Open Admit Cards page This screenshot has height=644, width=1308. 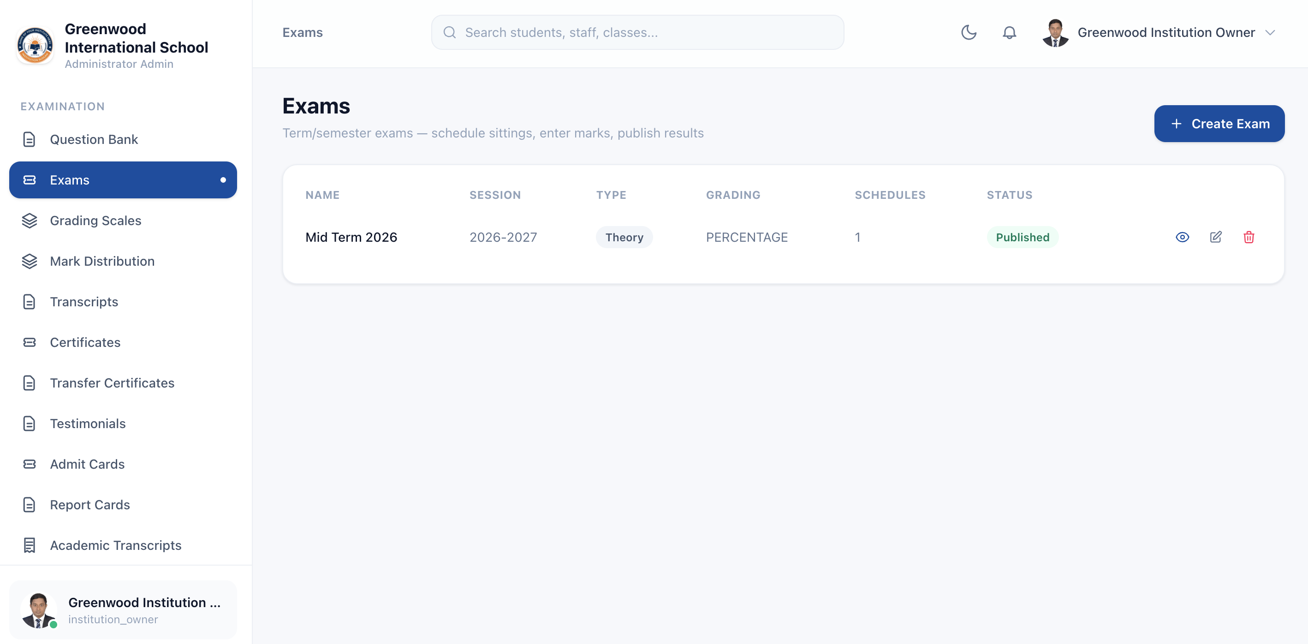[123, 464]
